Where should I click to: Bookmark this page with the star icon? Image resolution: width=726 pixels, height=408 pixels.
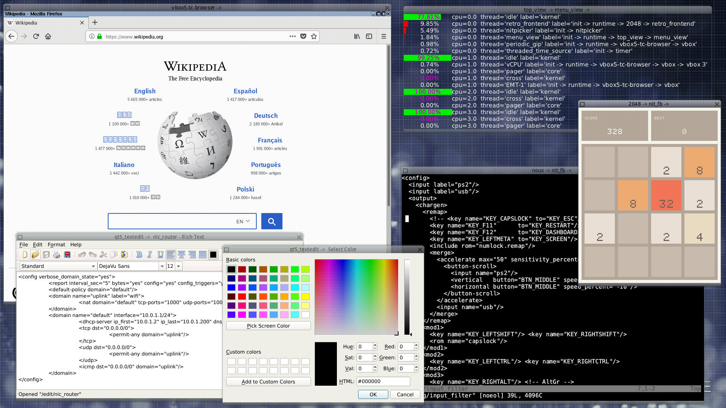pos(313,37)
